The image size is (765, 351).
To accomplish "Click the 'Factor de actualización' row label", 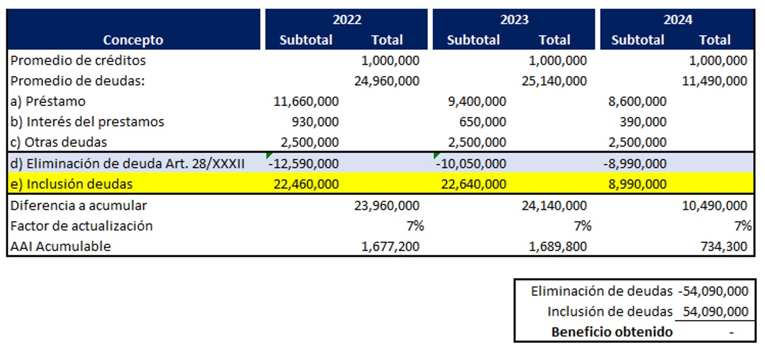I will point(82,226).
